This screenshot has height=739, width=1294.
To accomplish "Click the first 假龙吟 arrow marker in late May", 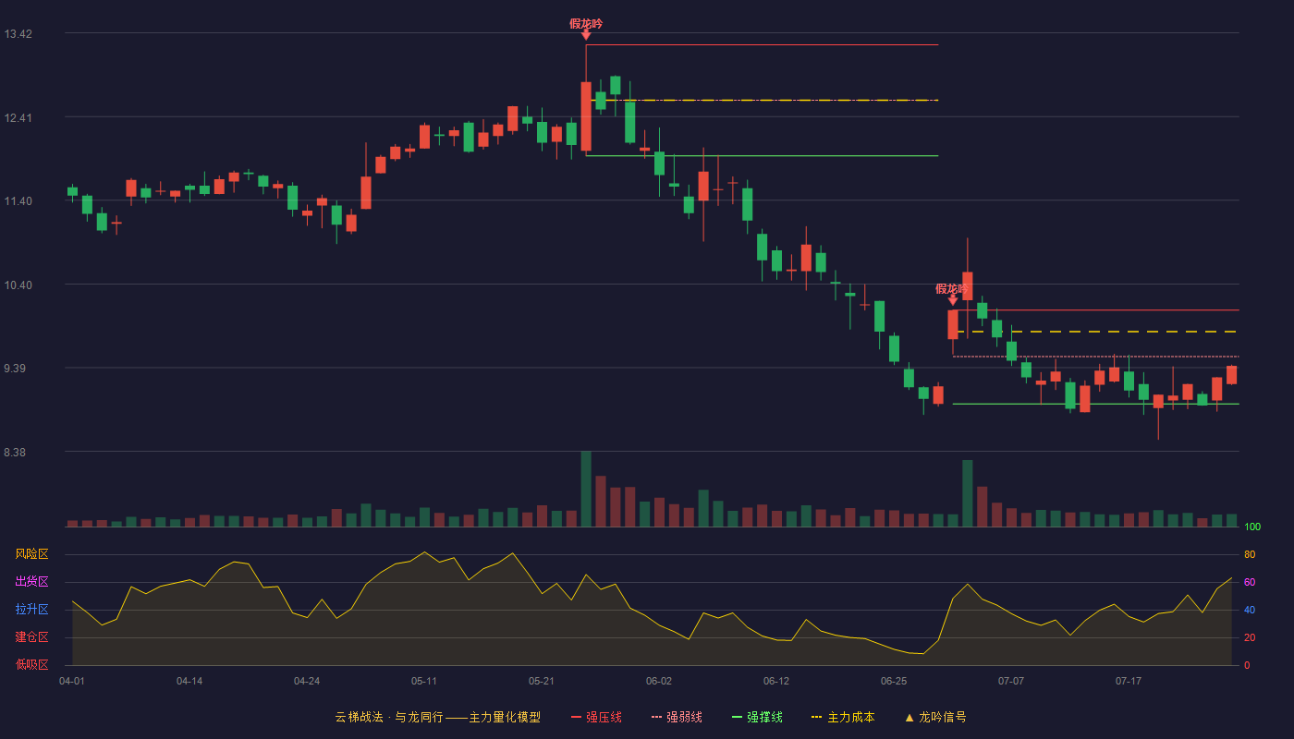I will point(586,34).
